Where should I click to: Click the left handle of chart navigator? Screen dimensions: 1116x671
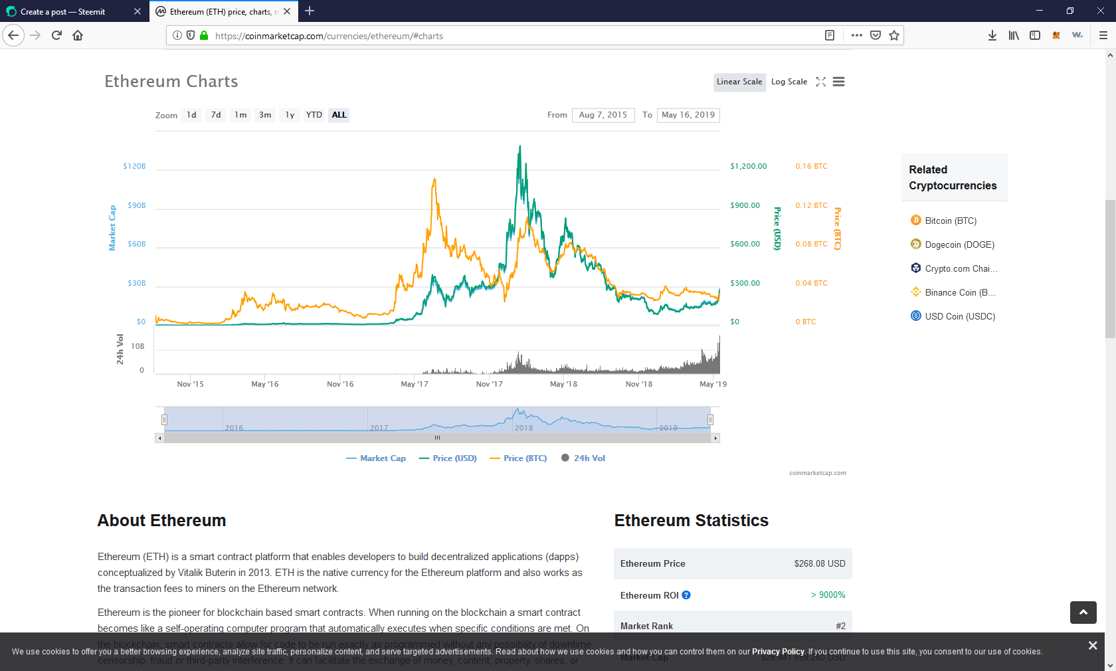164,420
